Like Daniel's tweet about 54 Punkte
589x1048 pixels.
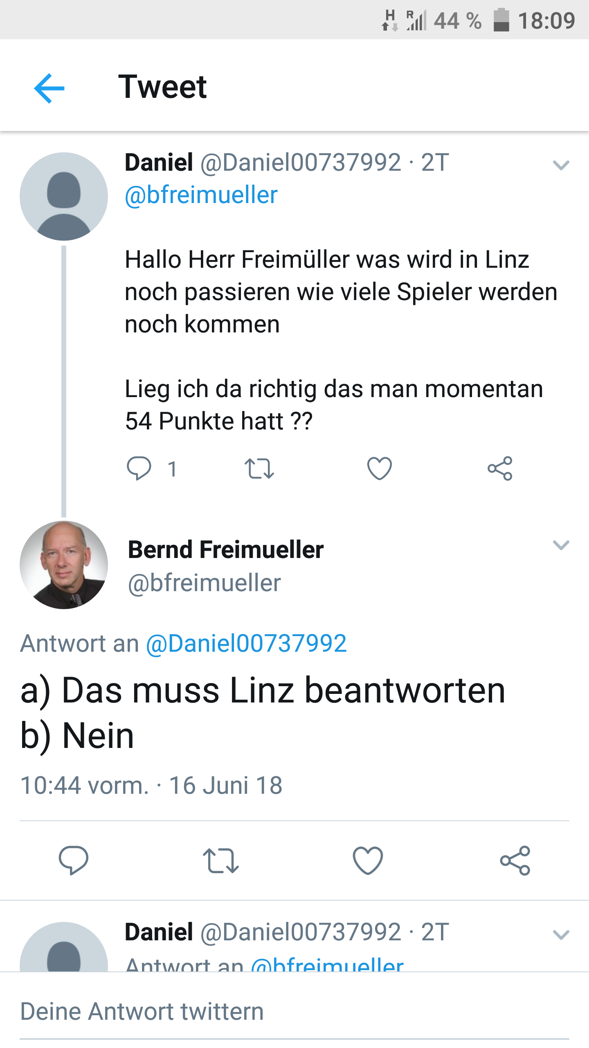(x=379, y=468)
